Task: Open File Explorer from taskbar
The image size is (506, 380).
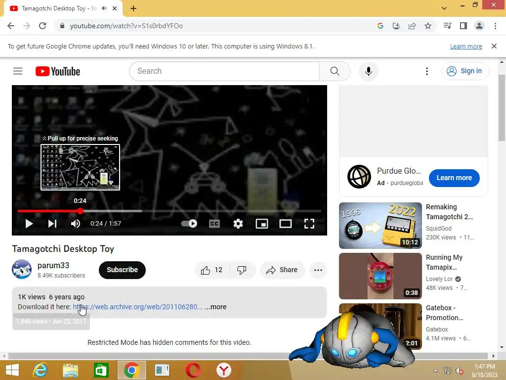Action: pyautogui.click(x=70, y=370)
